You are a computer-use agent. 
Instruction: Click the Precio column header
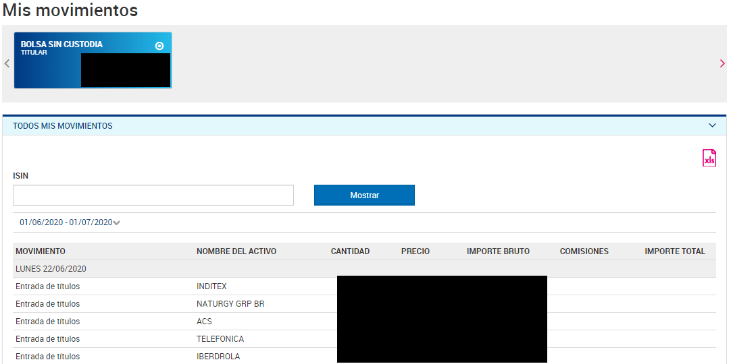tap(415, 251)
